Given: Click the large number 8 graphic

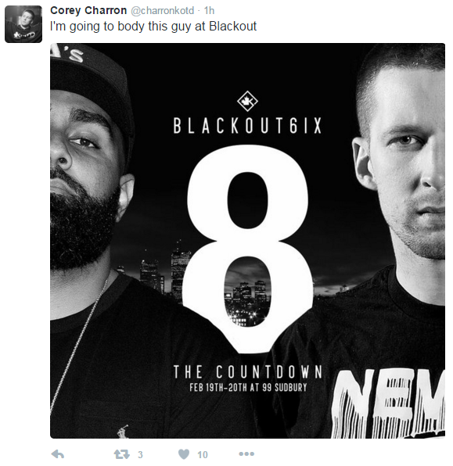Looking at the screenshot, I should [x=247, y=248].
